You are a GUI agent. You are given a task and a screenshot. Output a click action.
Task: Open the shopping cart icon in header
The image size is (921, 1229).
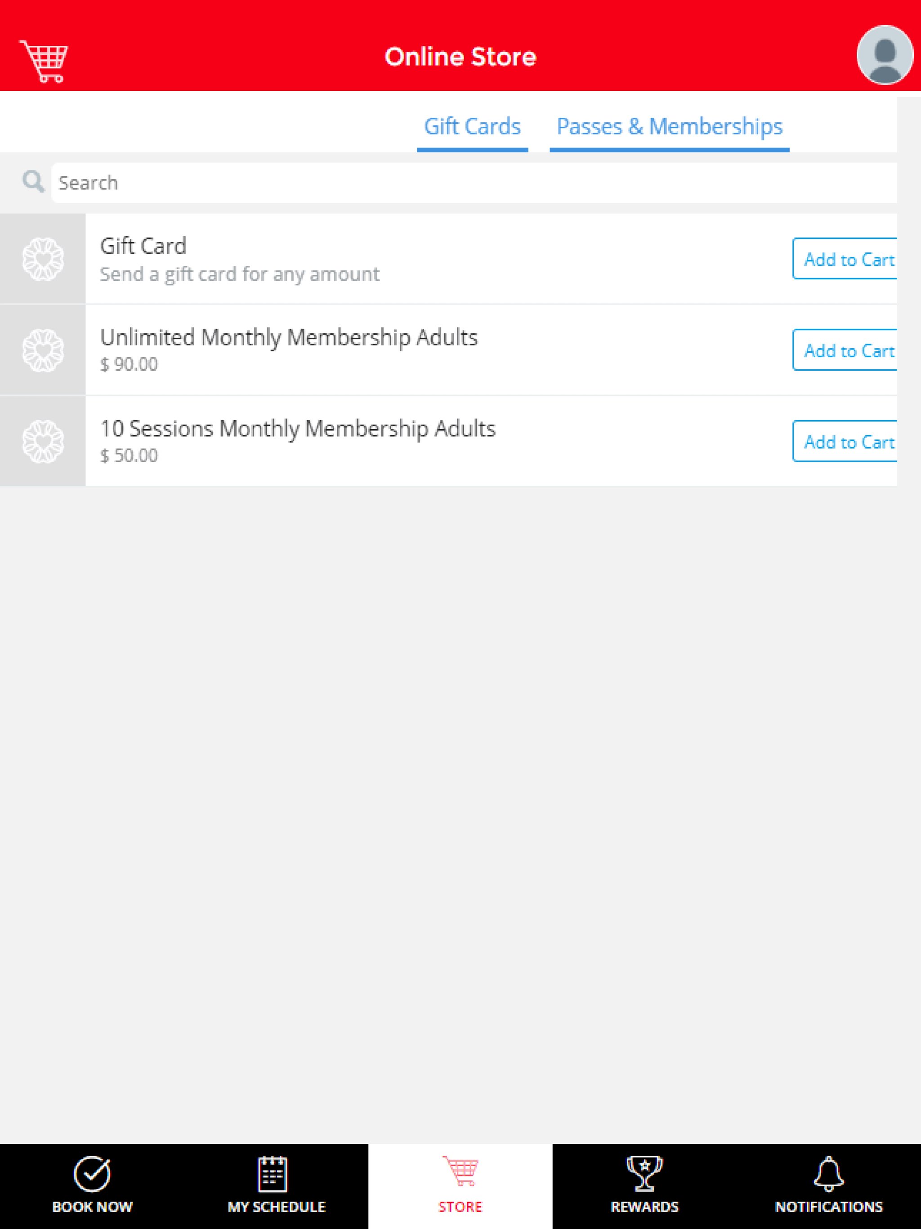[44, 61]
